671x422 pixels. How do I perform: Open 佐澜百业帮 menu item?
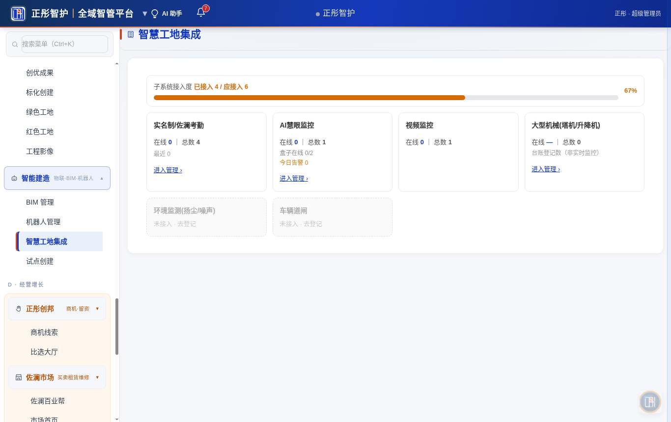[x=48, y=401]
